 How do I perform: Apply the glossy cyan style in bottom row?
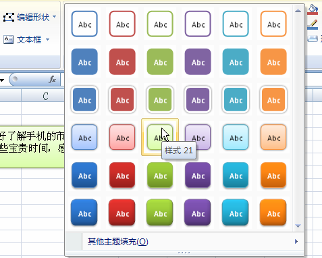click(236, 213)
